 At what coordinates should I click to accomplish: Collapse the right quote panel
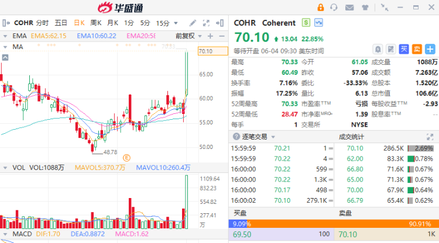pyautogui.click(x=220, y=23)
